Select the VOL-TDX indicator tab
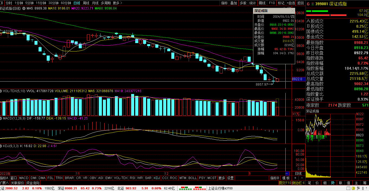369x191 pixels. [121, 178]
